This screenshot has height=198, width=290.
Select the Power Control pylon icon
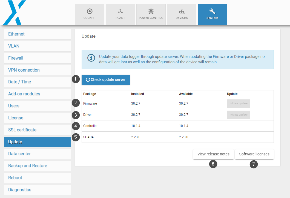[151, 11]
